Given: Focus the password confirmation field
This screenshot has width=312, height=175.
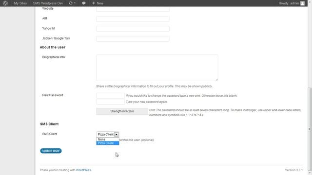Looking at the screenshot, I should pyautogui.click(x=110, y=102).
